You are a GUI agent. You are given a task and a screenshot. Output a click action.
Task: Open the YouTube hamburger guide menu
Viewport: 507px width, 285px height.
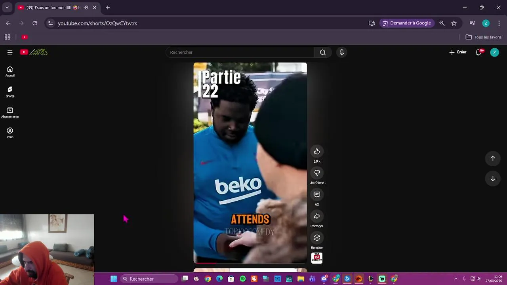pos(10,52)
